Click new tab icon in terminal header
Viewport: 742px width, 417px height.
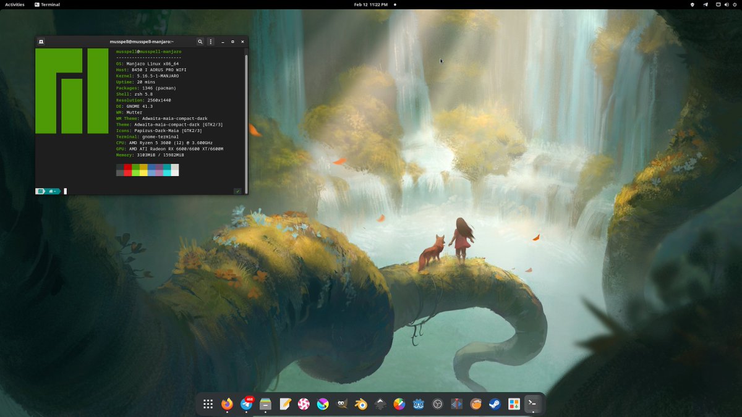41,41
